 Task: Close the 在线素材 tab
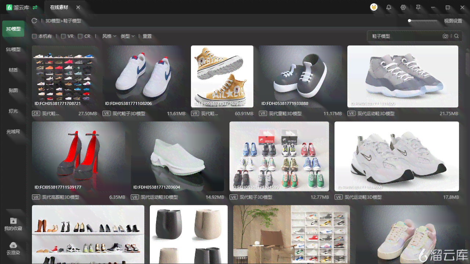click(78, 7)
